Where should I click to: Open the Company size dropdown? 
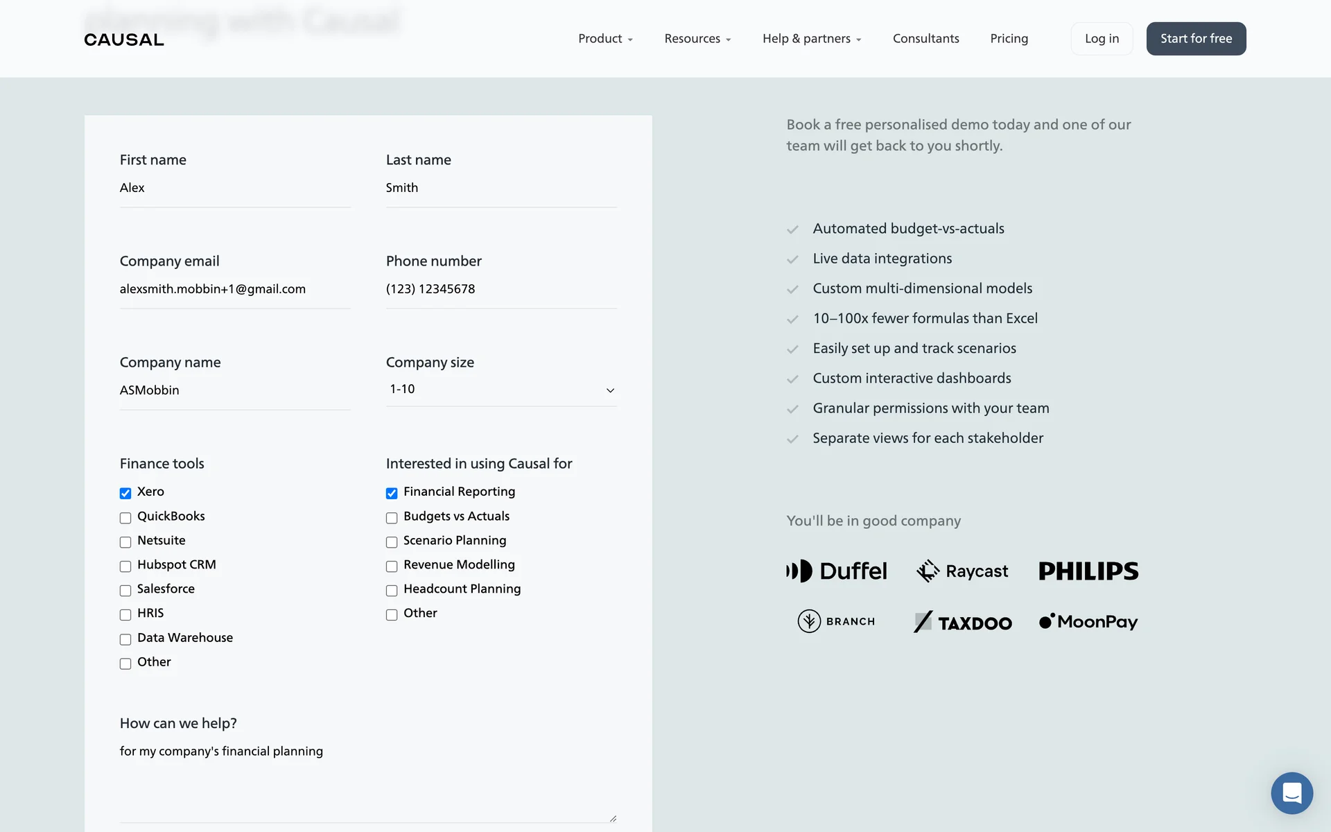501,390
